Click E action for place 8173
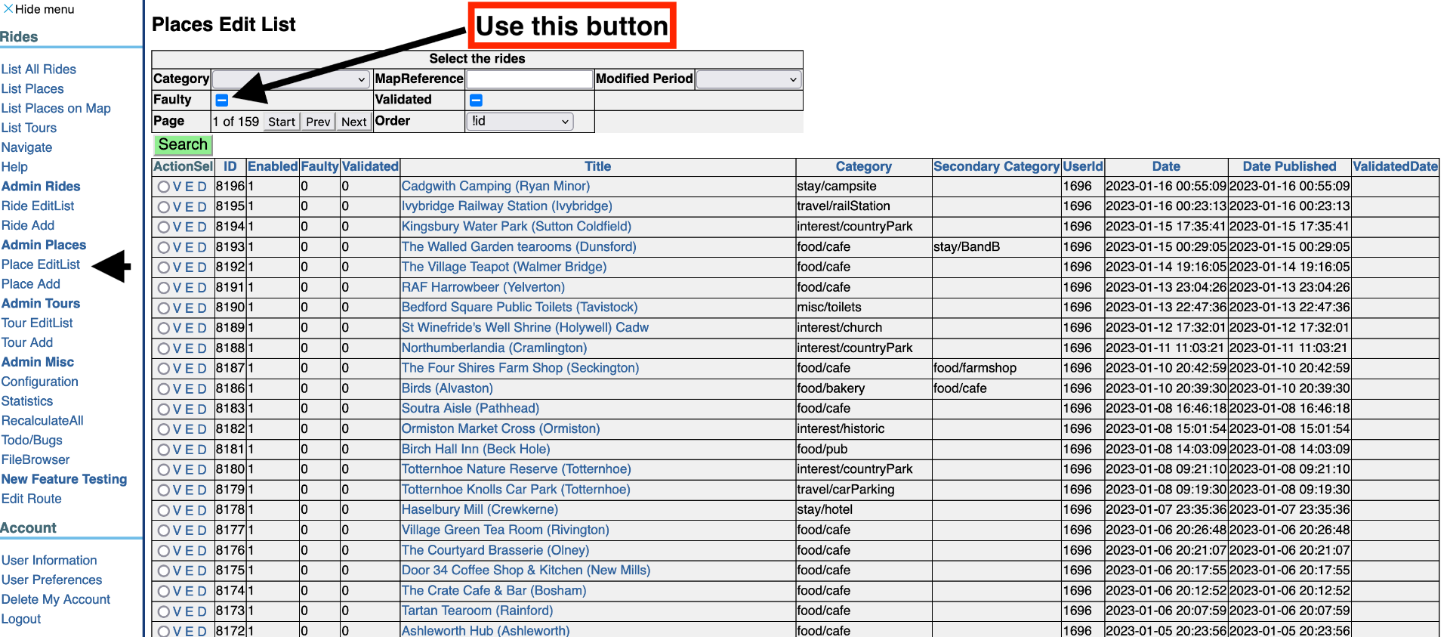The height and width of the screenshot is (637, 1450). 190,611
